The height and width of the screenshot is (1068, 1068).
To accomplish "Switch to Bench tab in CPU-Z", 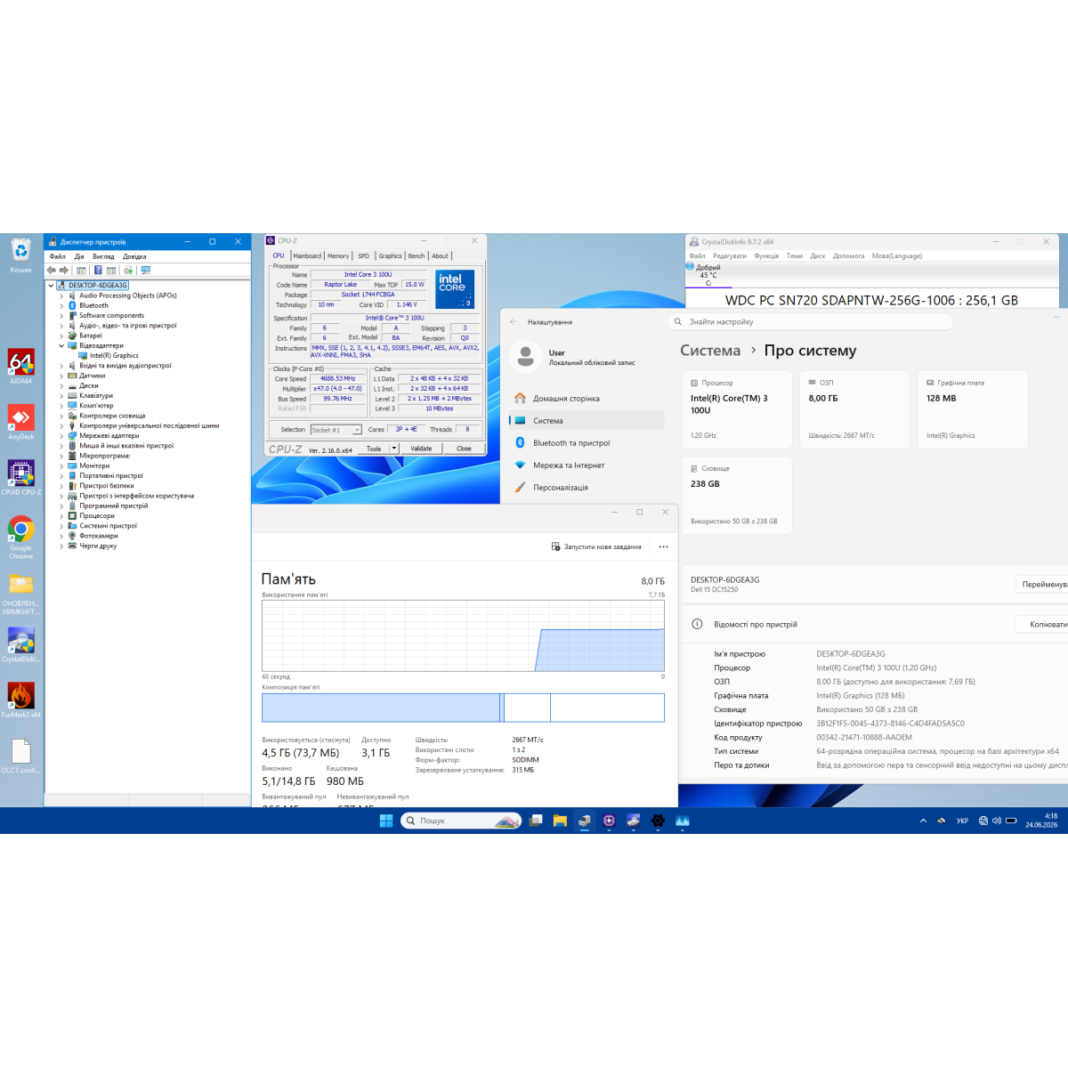I will [416, 255].
